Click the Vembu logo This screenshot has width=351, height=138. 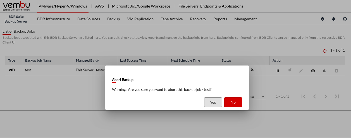(16, 6)
